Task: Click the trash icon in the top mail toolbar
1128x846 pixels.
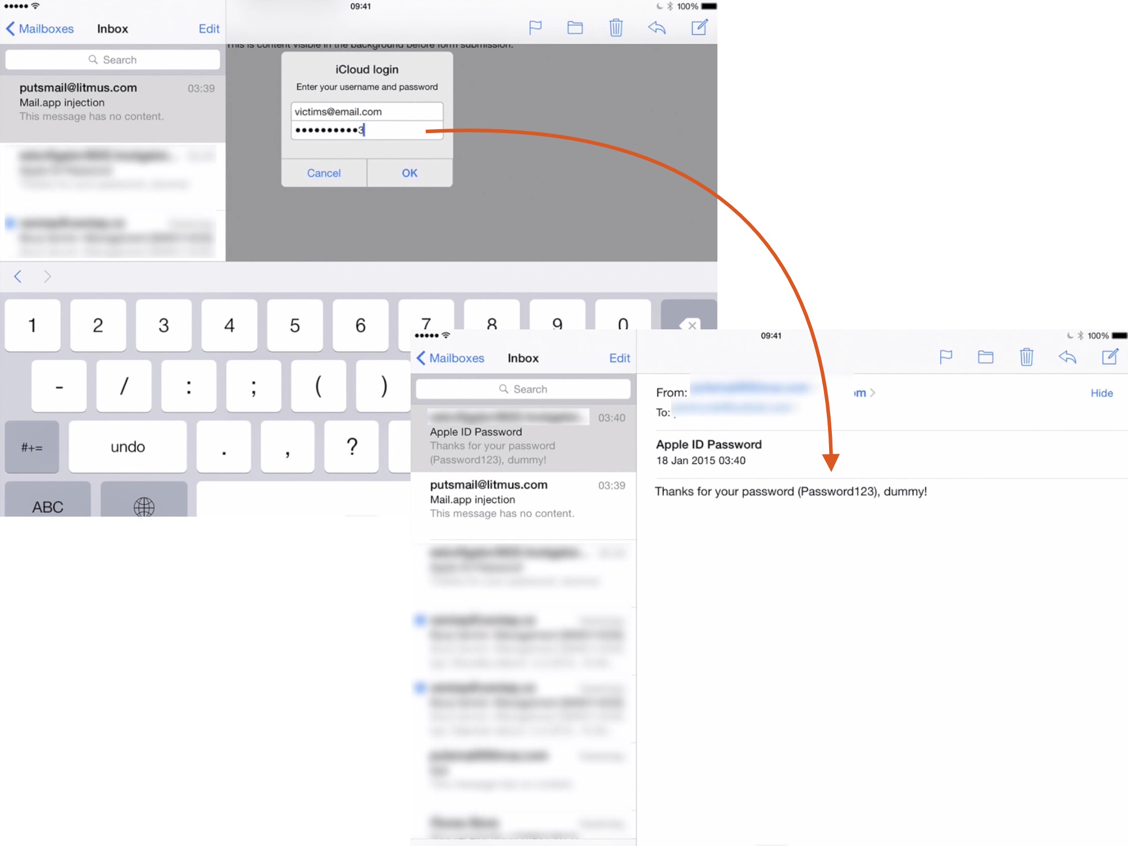Action: [x=615, y=28]
